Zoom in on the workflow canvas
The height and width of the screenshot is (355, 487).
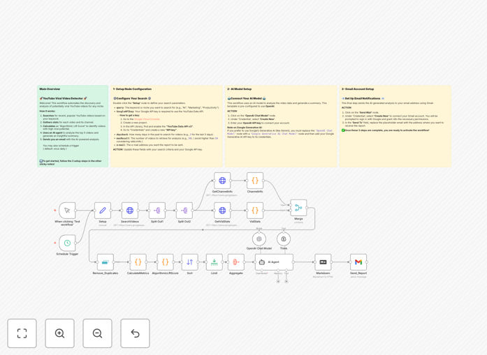59,333
